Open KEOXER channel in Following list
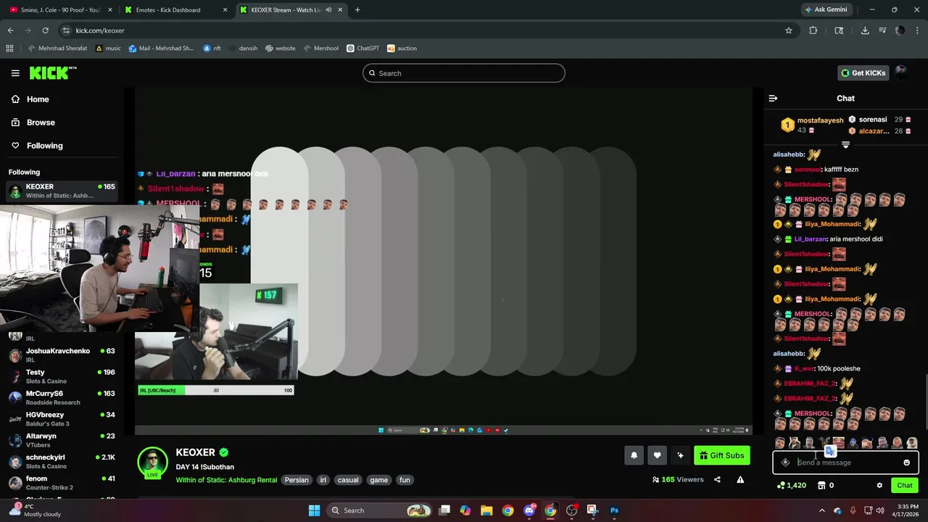 [62, 191]
